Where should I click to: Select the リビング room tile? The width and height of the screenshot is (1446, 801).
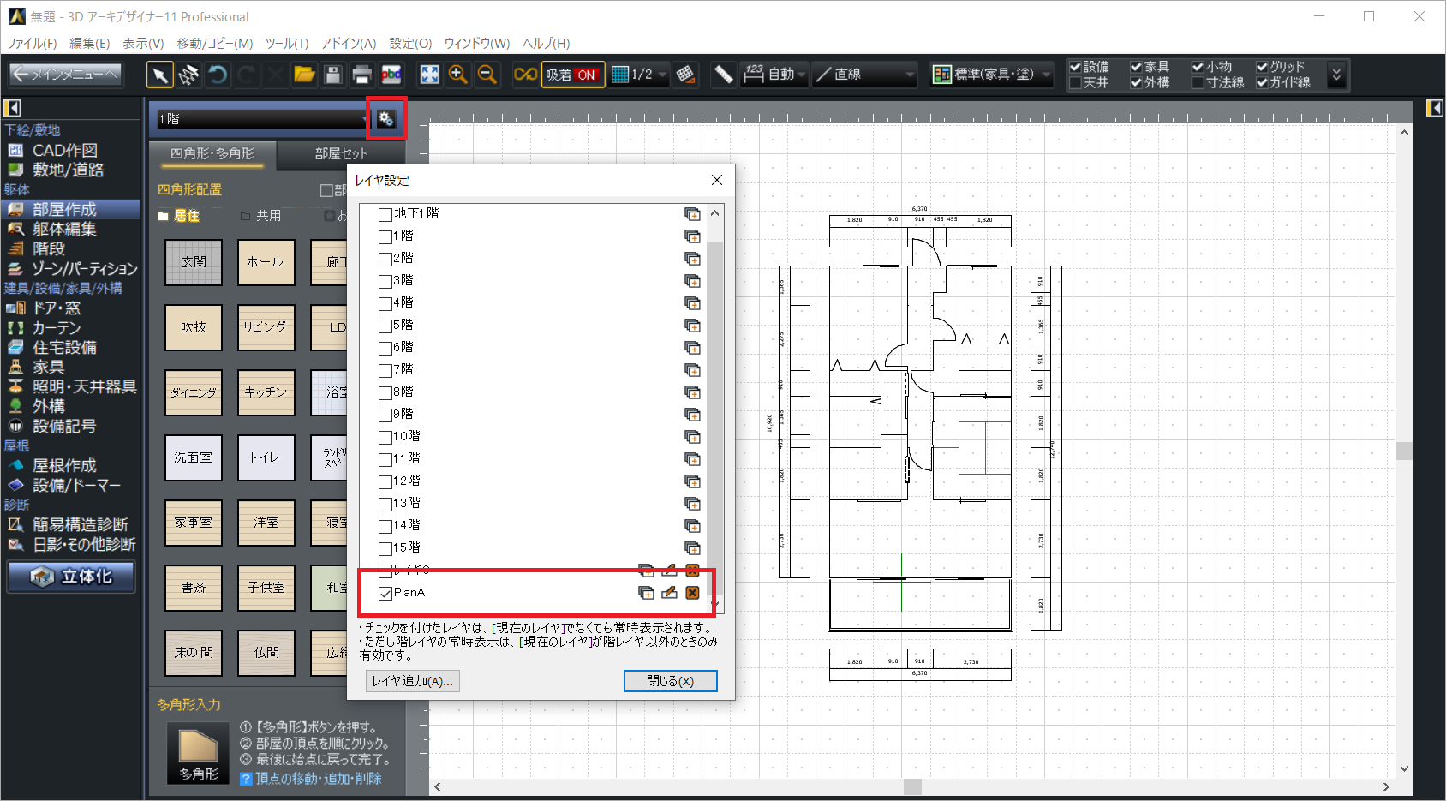coord(266,327)
